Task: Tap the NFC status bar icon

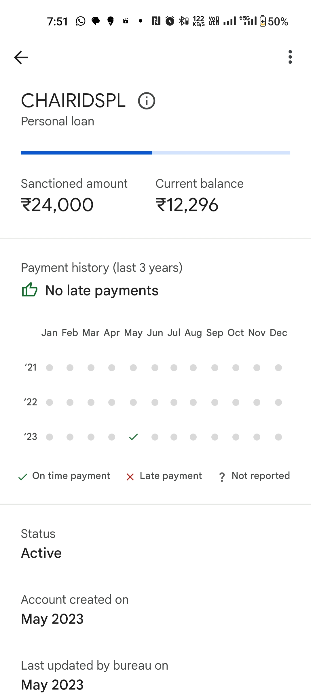Action: pyautogui.click(x=156, y=21)
